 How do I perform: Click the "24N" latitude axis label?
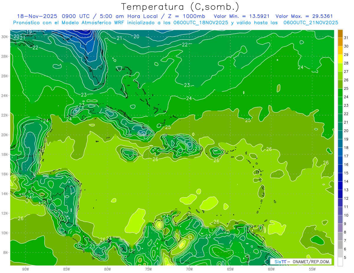click(x=4, y=95)
